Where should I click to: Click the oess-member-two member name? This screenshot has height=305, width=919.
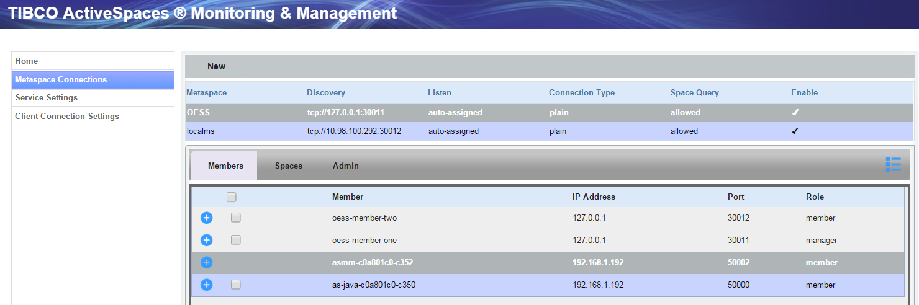[x=364, y=218]
